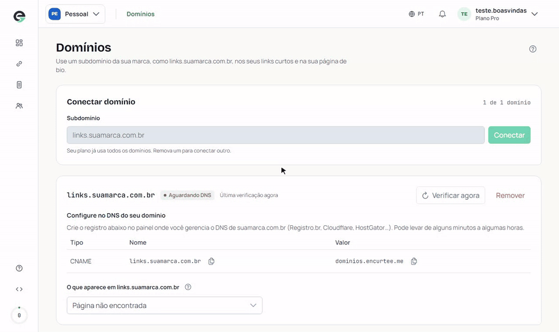Open the team members icon in sidebar
Viewport: 559px width, 332px height.
click(x=19, y=106)
